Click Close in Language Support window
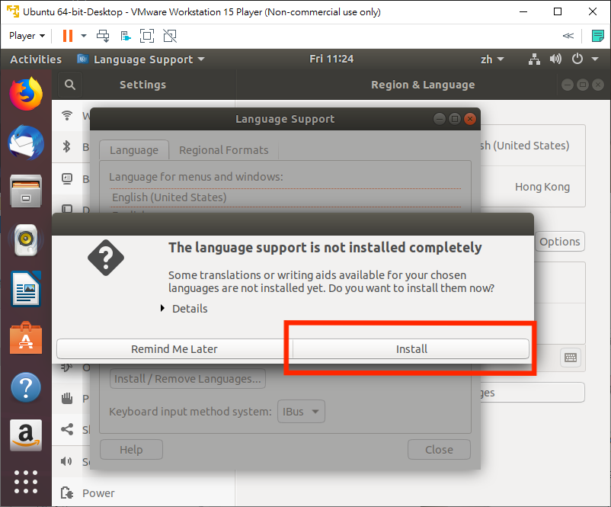Screen dimensions: 611x507 tap(439, 450)
